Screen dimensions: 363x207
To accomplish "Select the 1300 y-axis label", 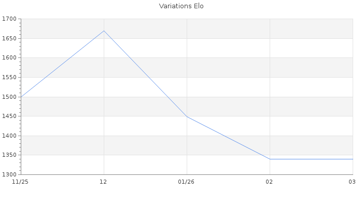I will pos(10,174).
